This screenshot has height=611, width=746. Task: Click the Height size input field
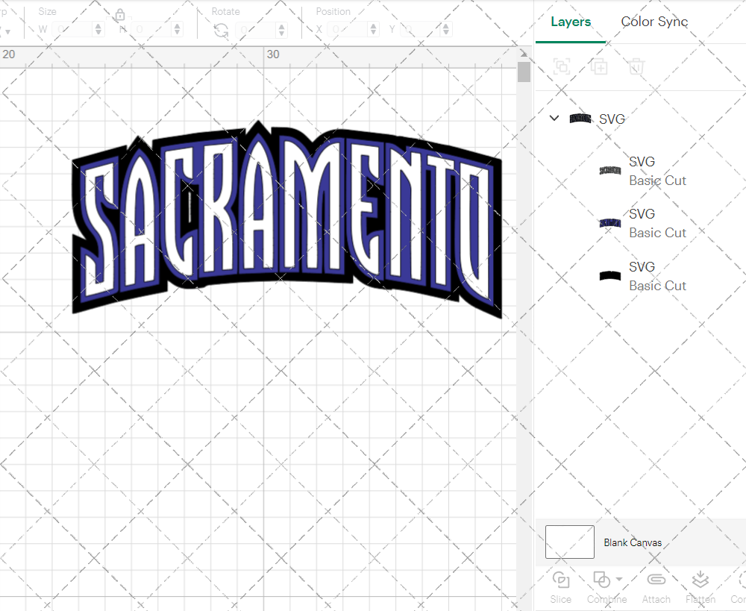click(x=151, y=30)
